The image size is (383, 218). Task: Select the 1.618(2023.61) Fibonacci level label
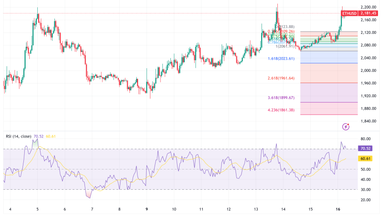(x=280, y=58)
